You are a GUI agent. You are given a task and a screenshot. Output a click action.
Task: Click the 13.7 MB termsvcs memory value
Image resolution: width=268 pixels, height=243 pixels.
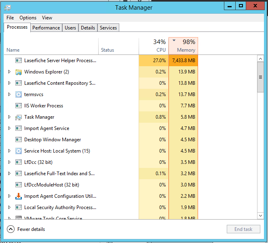pyautogui.click(x=187, y=94)
